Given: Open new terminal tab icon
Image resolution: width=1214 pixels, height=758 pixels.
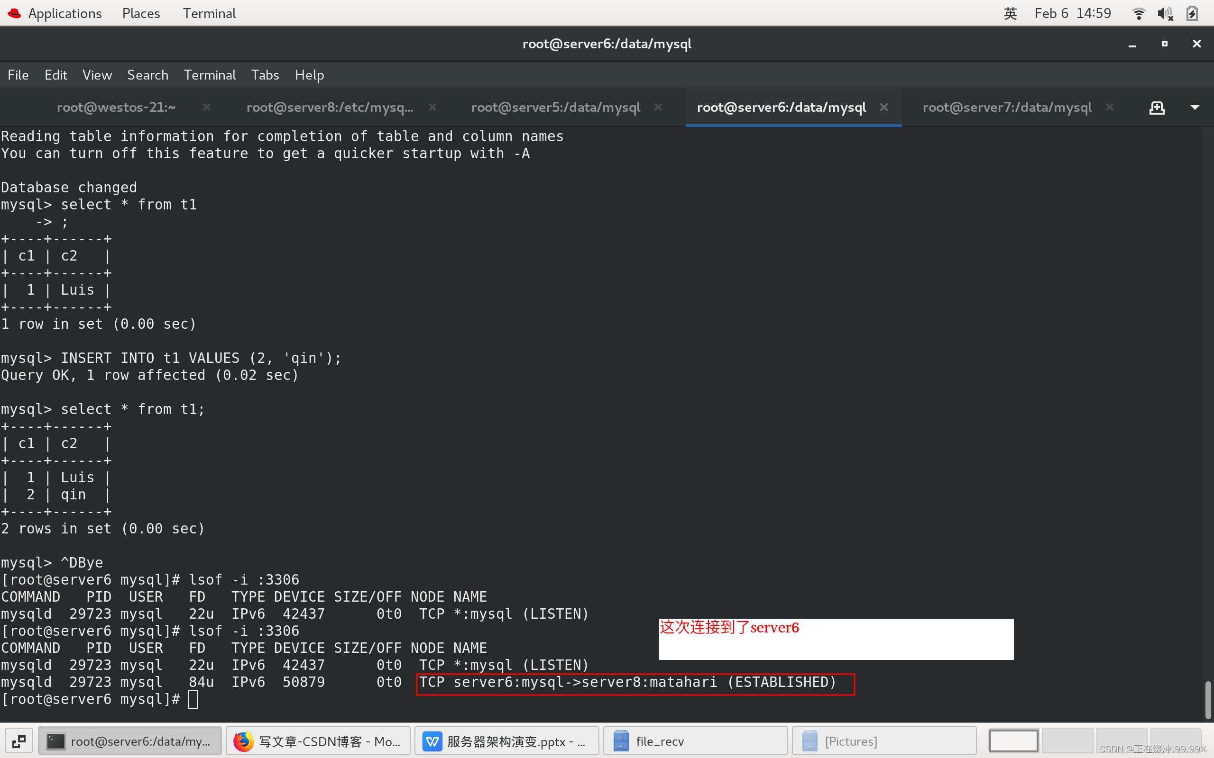Looking at the screenshot, I should pyautogui.click(x=1157, y=107).
